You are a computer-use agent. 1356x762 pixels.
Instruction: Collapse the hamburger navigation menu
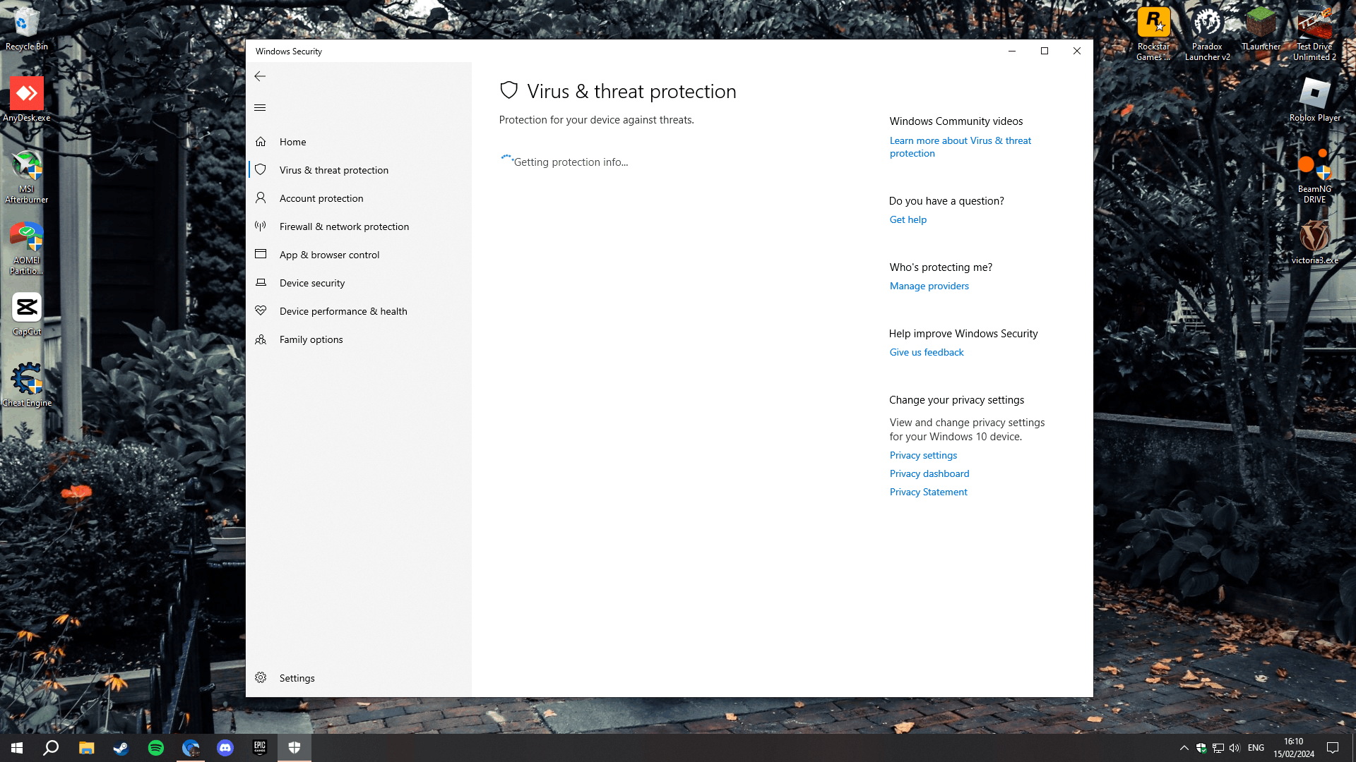(260, 108)
